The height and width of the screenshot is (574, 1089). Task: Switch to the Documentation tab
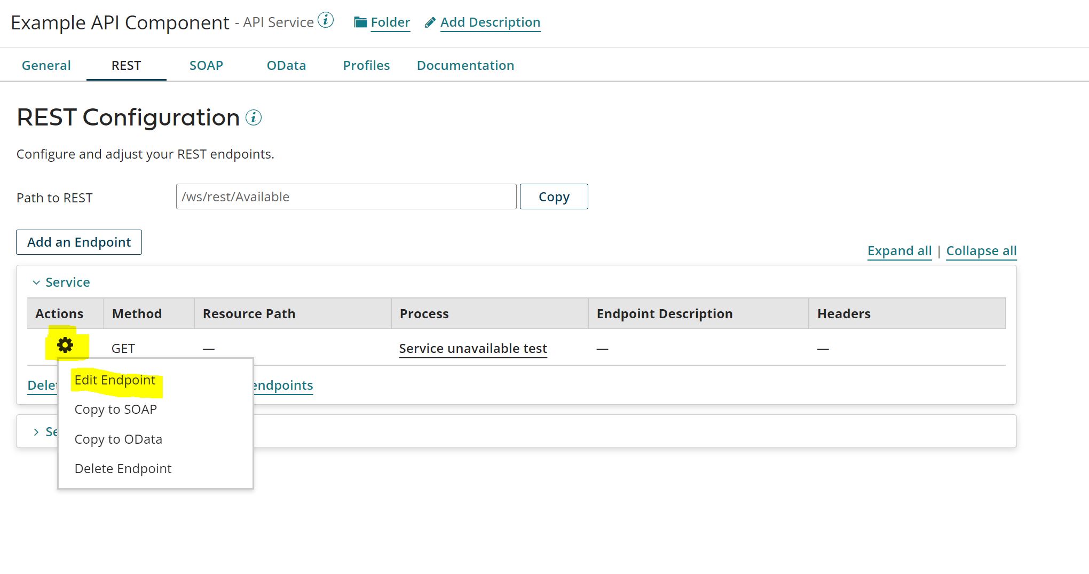(465, 66)
